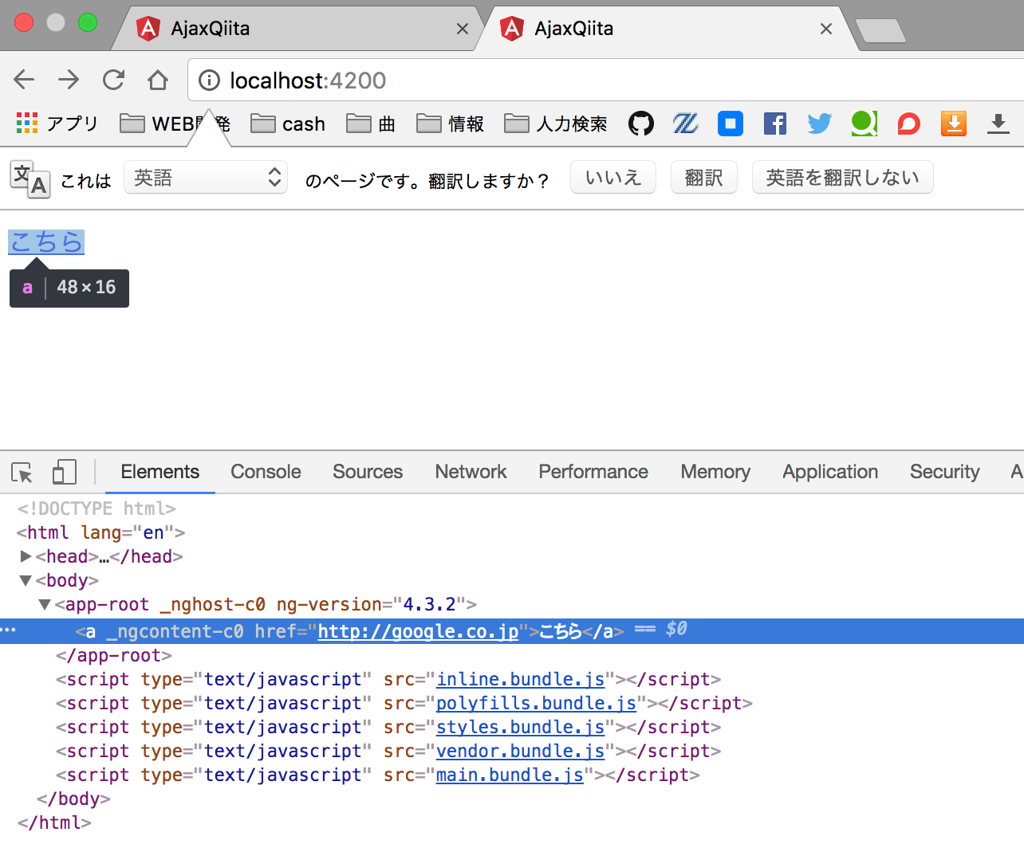Enable inspect element mode in DevTools
The height and width of the screenshot is (848, 1024).
click(x=21, y=472)
